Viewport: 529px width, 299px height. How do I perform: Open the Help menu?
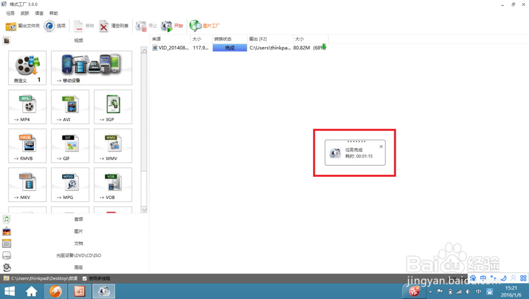[53, 13]
